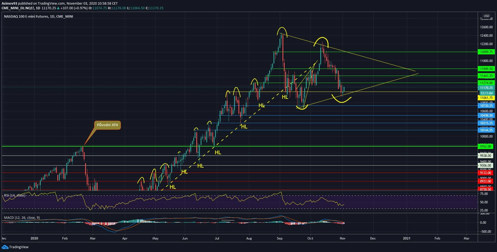Select the blue 10730.25 price label

486,106
